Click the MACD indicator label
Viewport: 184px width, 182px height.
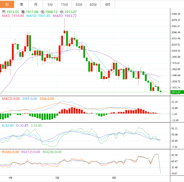11,99
